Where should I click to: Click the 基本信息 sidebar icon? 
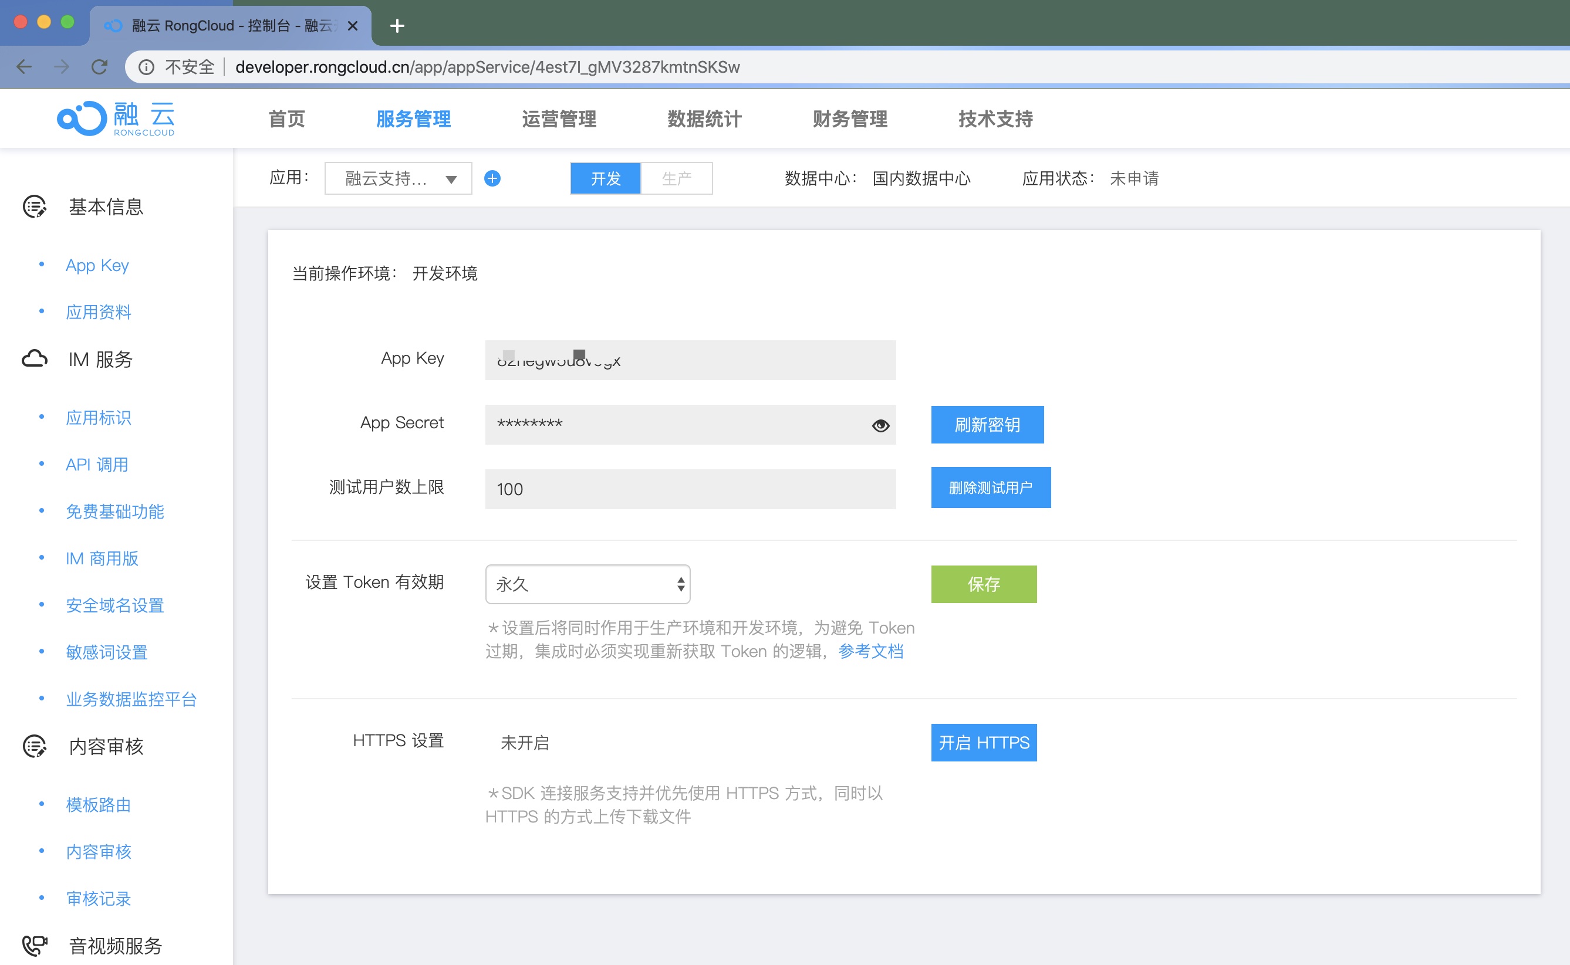[35, 206]
